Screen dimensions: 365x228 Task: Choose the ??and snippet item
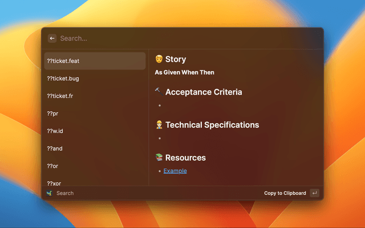(x=95, y=148)
